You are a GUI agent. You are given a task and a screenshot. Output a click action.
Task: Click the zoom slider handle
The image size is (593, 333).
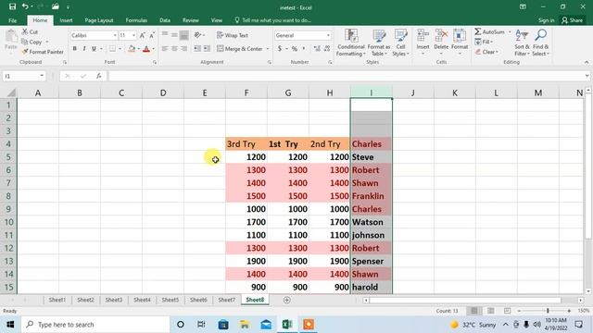pyautogui.click(x=548, y=311)
